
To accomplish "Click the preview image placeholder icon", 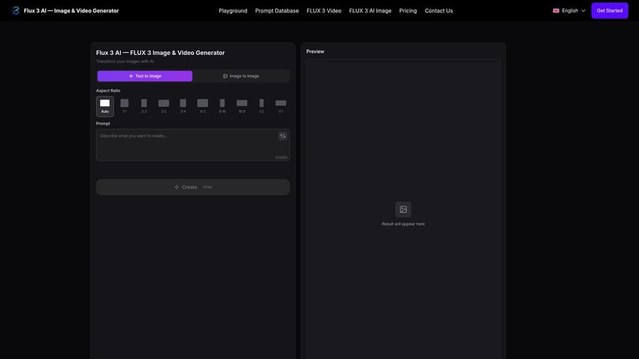I will [x=403, y=209].
